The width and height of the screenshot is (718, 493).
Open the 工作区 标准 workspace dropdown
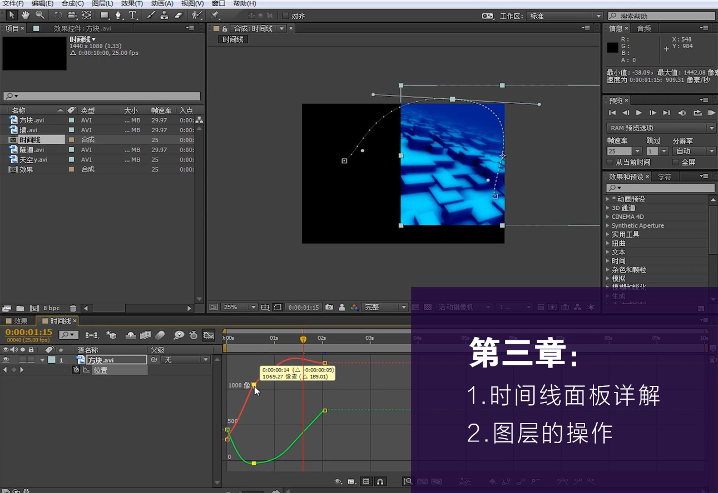[x=565, y=16]
